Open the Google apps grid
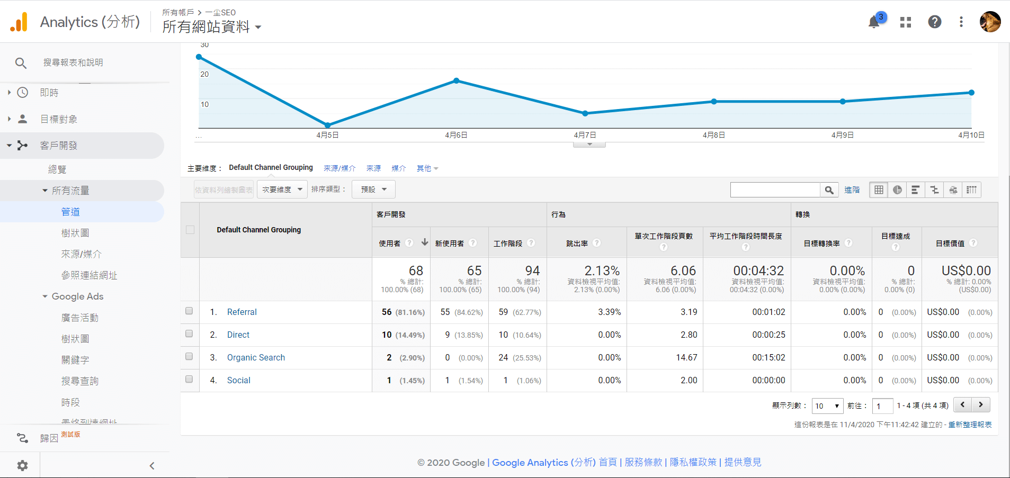 (906, 22)
